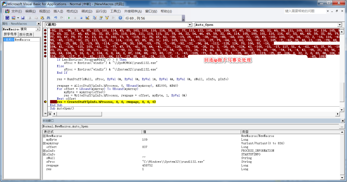Click the 值 column header
The height and width of the screenshot is (182, 347).
coord(191,132)
